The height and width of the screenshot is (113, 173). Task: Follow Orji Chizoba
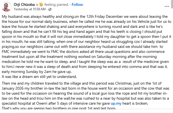(77, 4)
